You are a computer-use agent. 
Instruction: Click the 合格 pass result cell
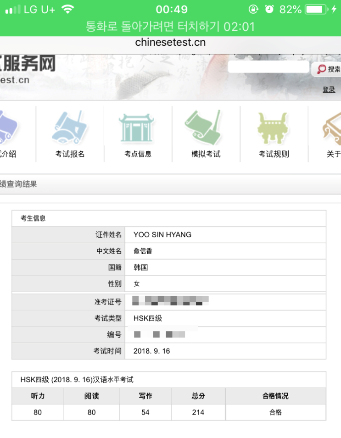coord(275,412)
